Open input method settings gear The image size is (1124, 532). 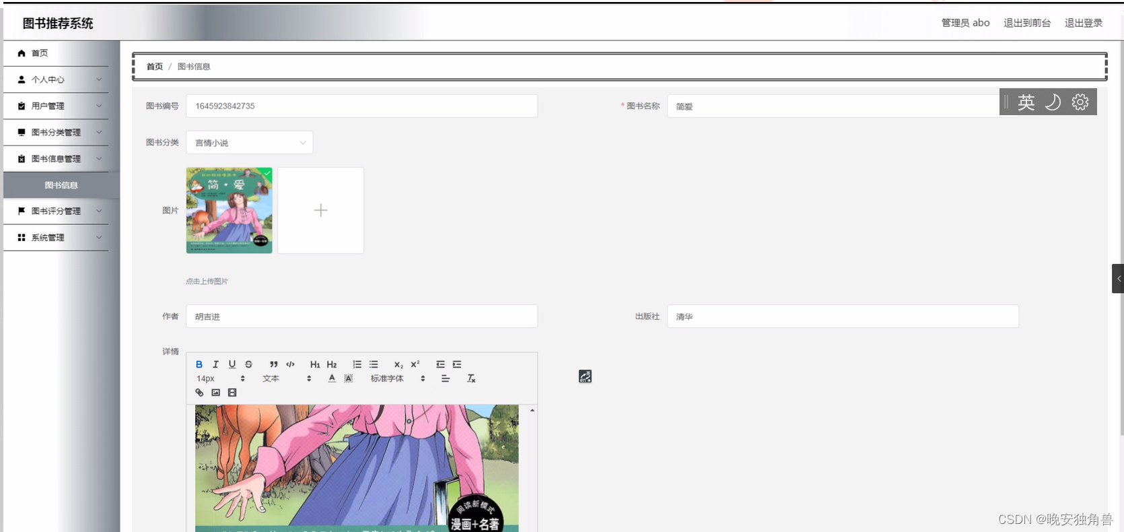(1080, 102)
